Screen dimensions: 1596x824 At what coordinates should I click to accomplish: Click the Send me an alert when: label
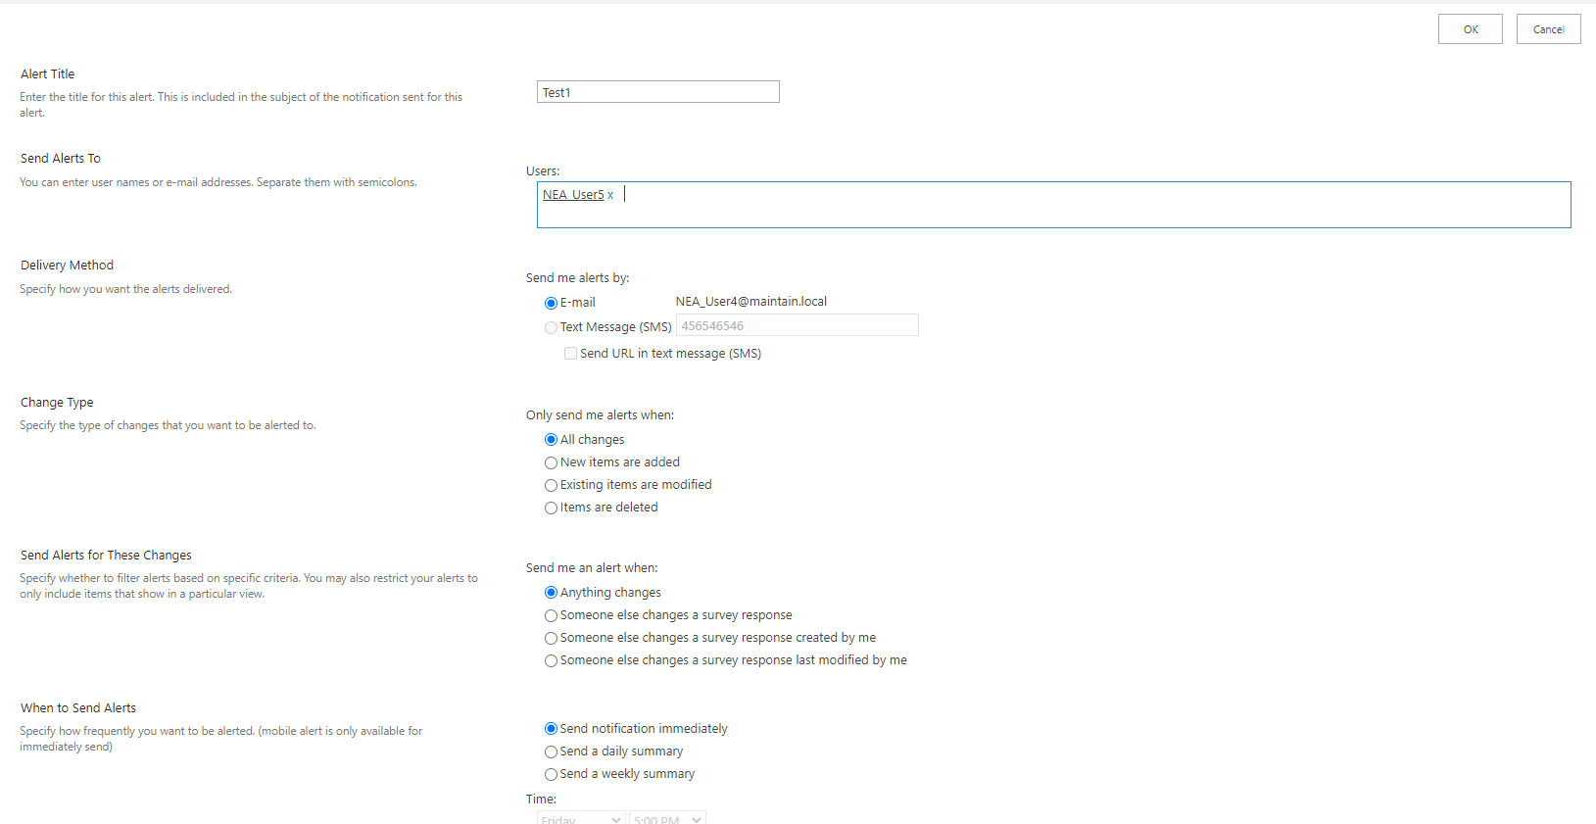[x=592, y=568]
